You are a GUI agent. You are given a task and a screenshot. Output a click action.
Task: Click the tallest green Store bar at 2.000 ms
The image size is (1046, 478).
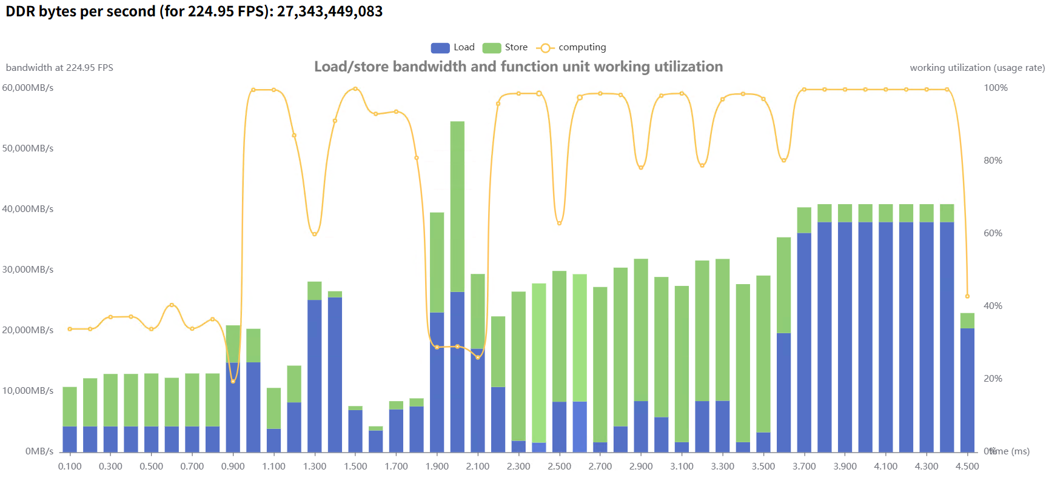[457, 206]
